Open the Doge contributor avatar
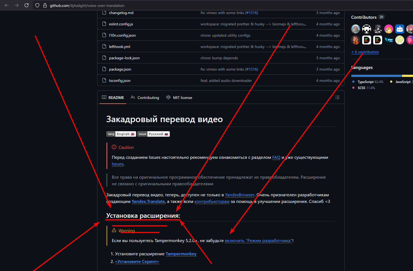The height and width of the screenshot is (271, 413). click(x=389, y=29)
